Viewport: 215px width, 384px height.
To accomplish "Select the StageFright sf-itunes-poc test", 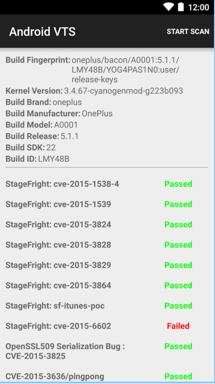I will pyautogui.click(x=107, y=306).
